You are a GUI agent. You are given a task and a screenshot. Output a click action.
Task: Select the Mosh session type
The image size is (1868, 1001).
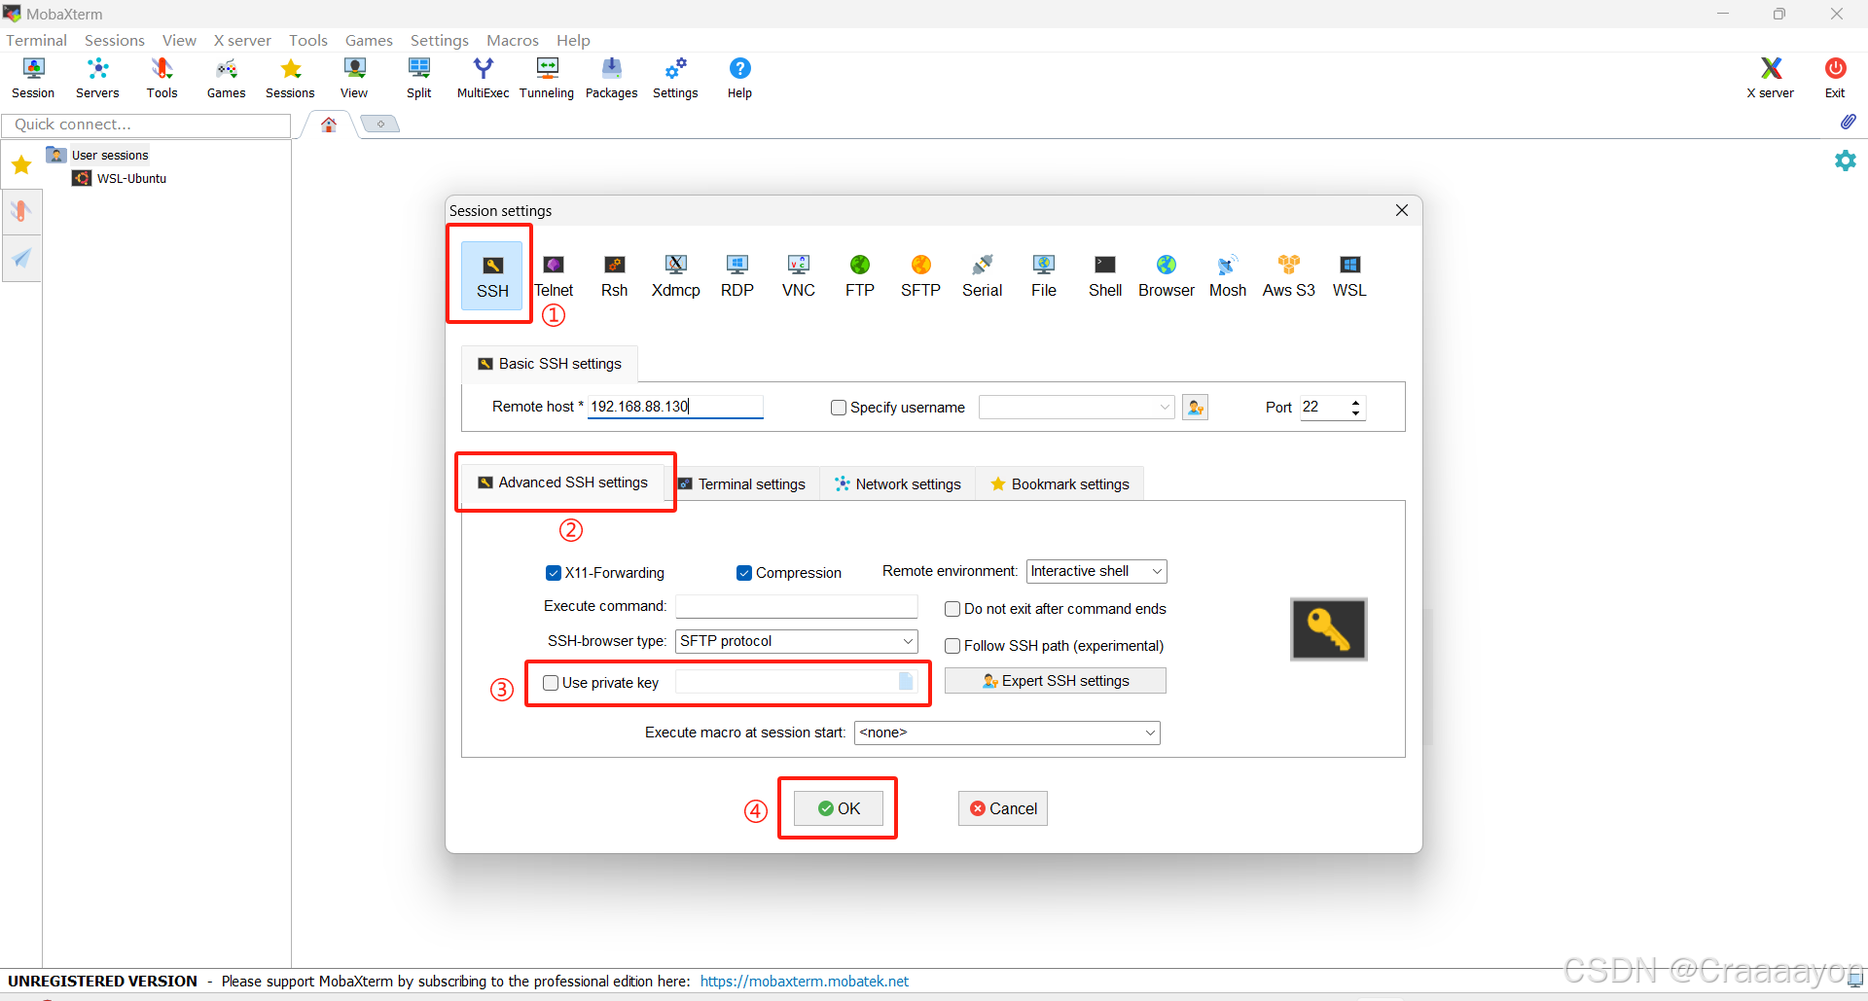pos(1227,275)
